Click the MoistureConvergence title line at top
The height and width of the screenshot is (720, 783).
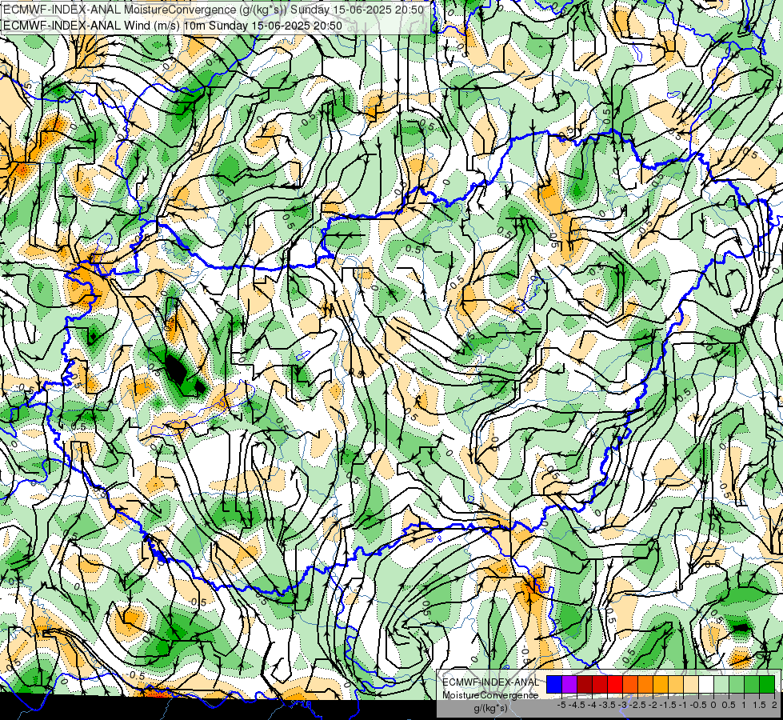coord(214,10)
